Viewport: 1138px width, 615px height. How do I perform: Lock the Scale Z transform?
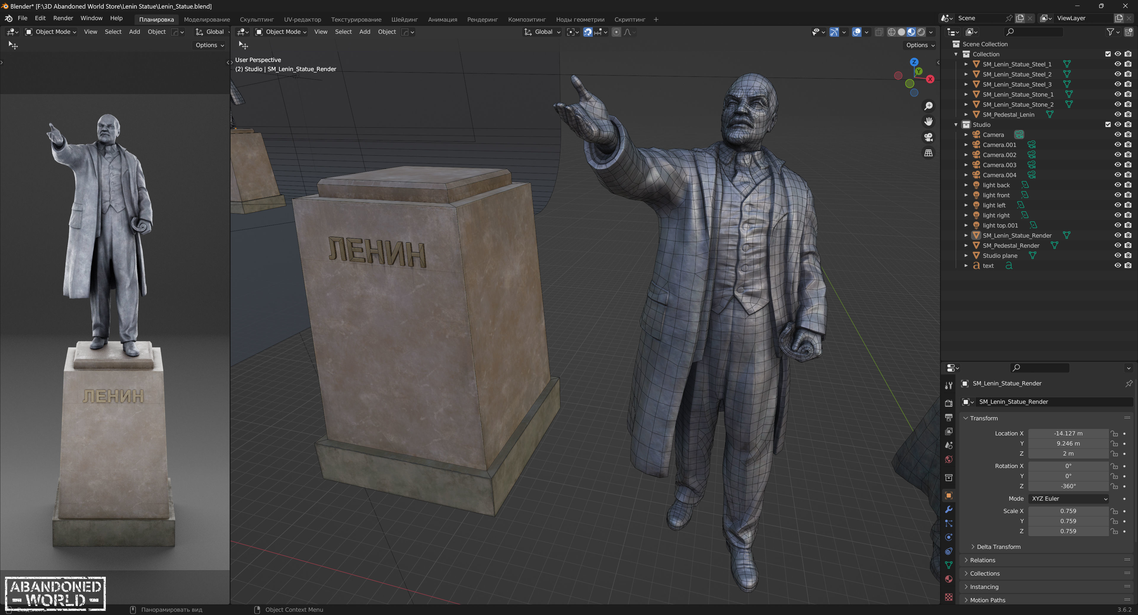[1114, 531]
